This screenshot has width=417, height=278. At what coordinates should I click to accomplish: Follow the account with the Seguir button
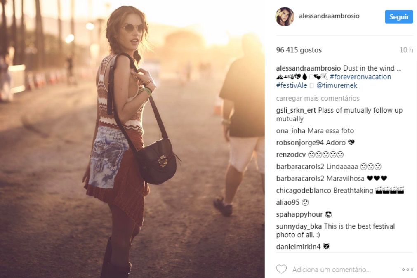[399, 17]
